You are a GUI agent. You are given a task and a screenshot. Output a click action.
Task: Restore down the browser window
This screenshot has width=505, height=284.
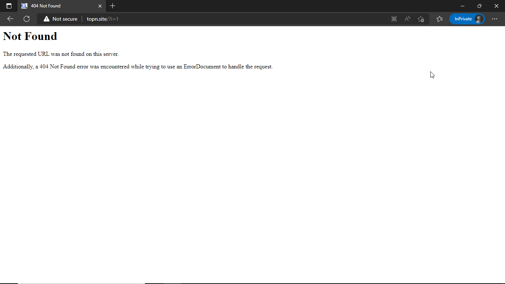click(x=479, y=6)
